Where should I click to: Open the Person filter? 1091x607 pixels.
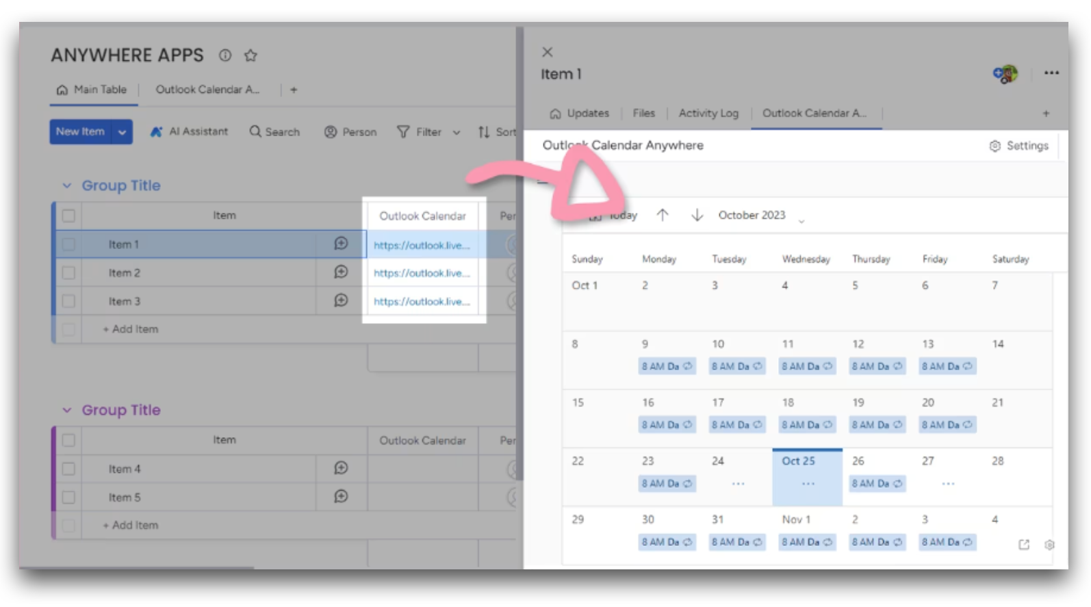pyautogui.click(x=350, y=131)
